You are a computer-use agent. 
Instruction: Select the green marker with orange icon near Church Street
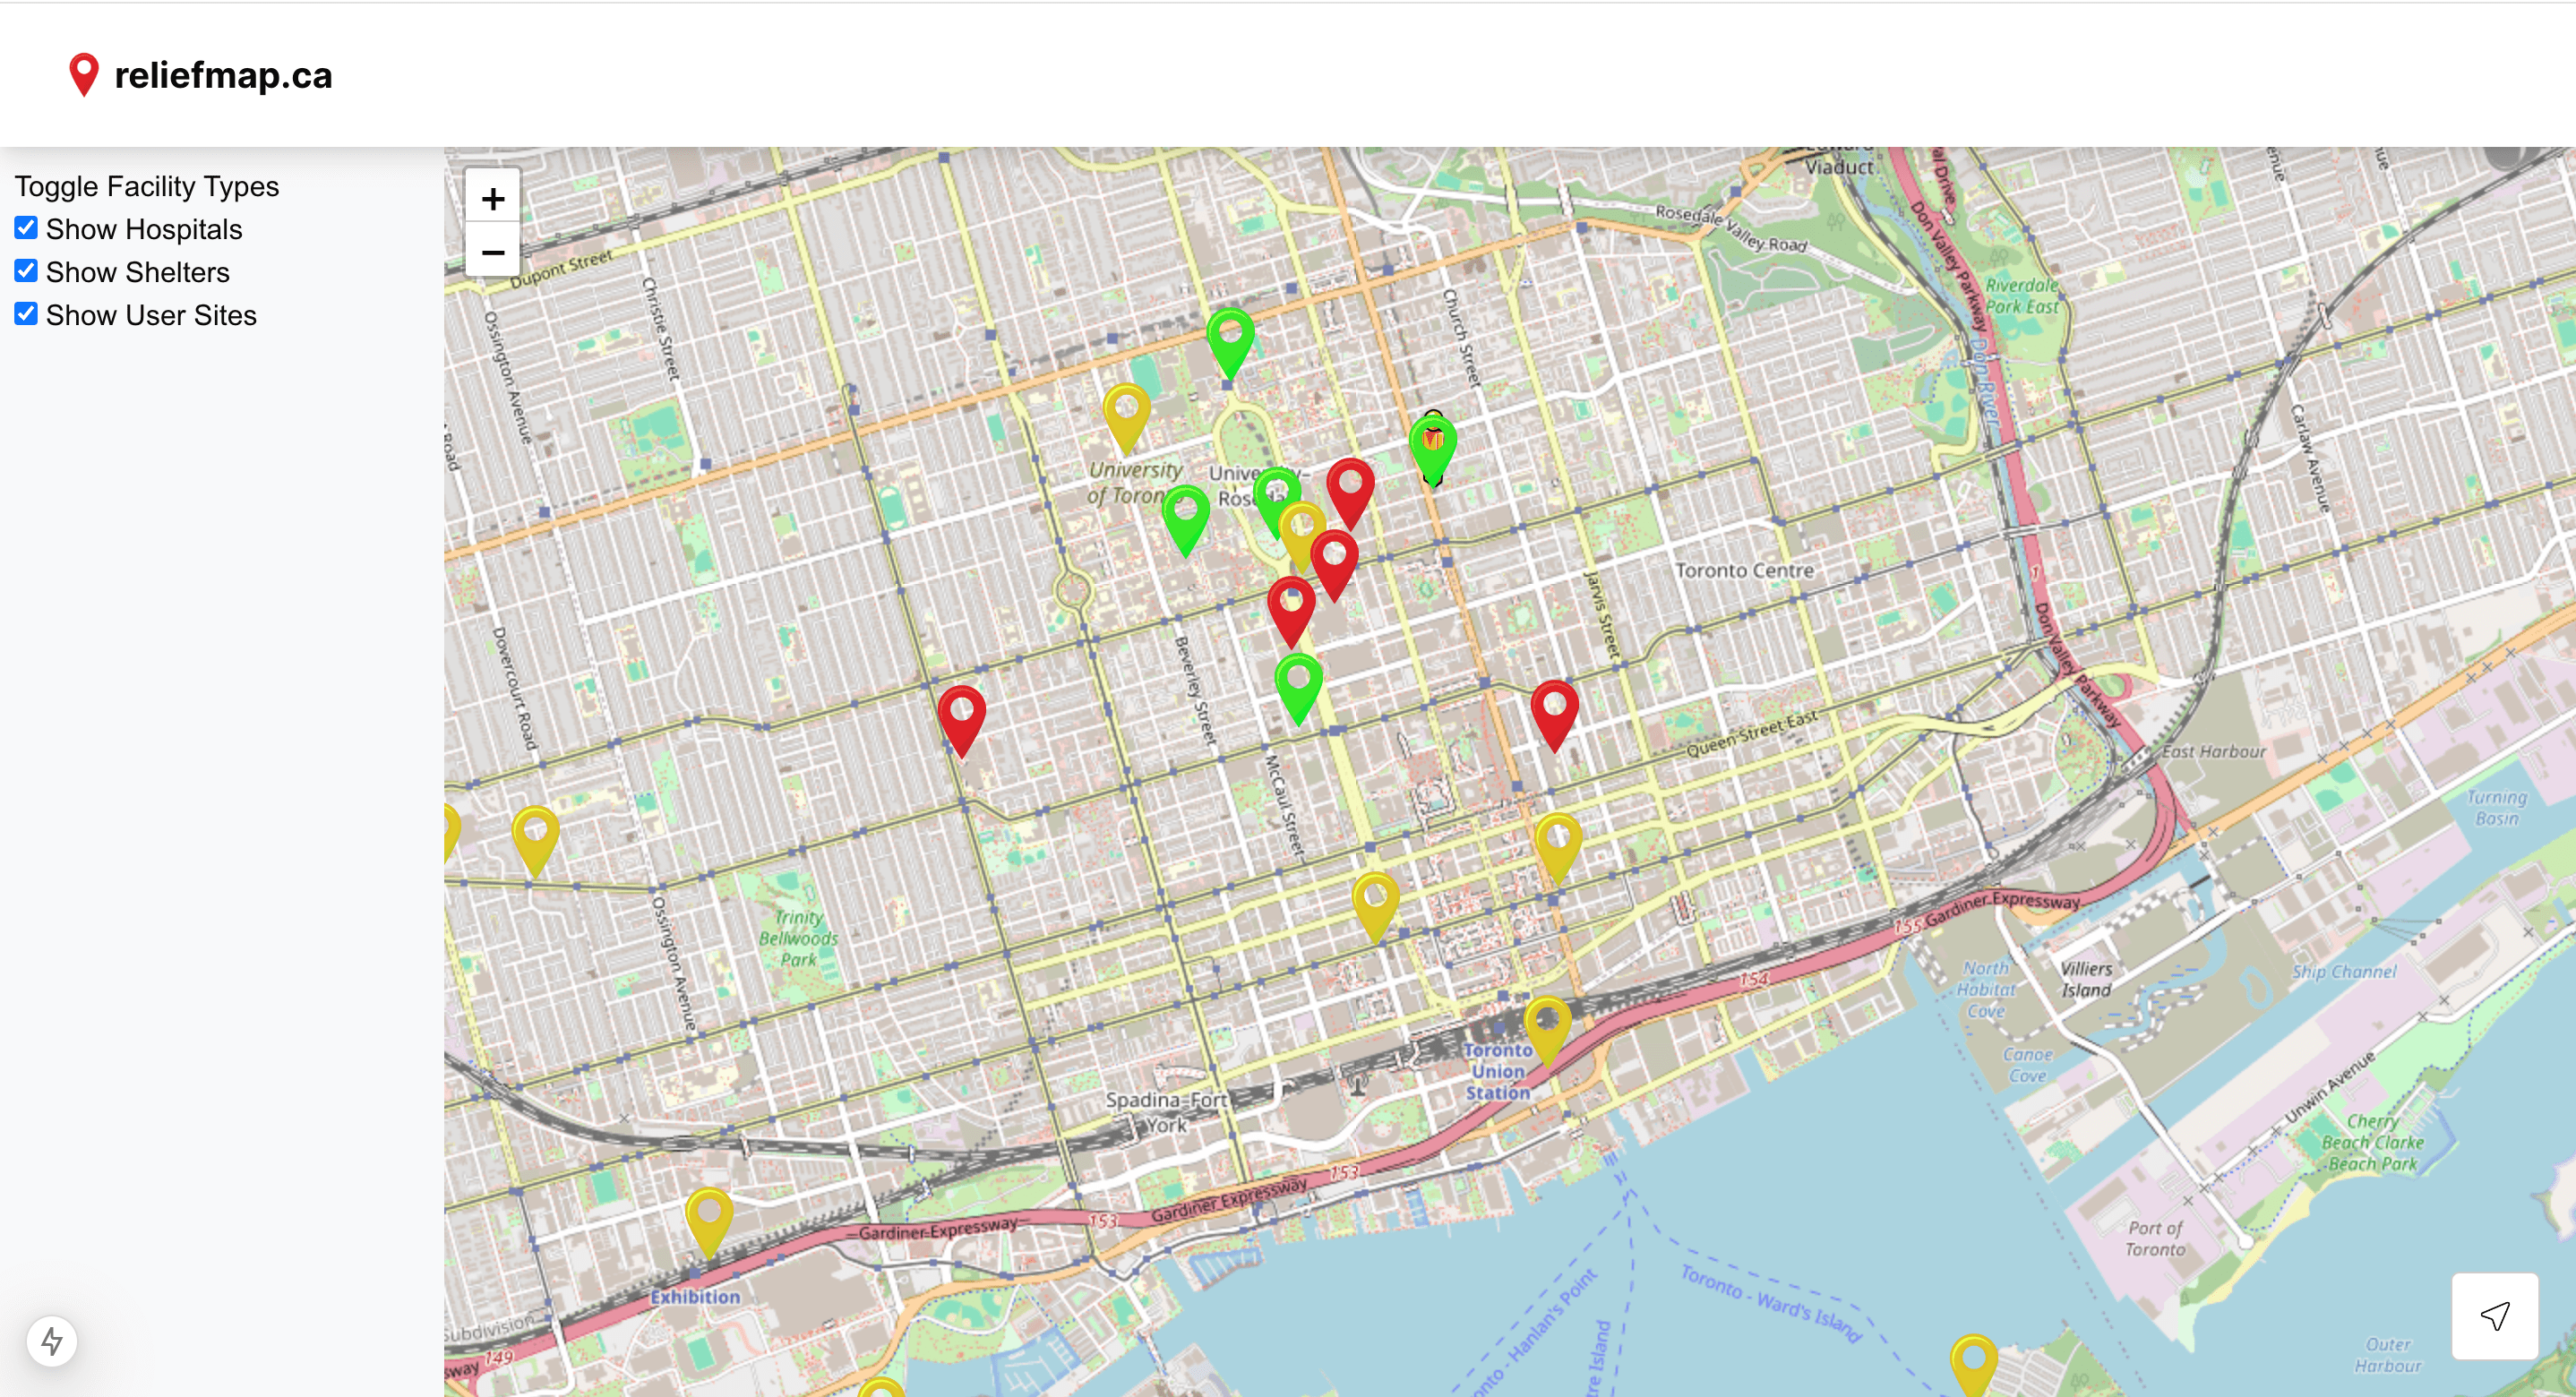[x=1432, y=444]
